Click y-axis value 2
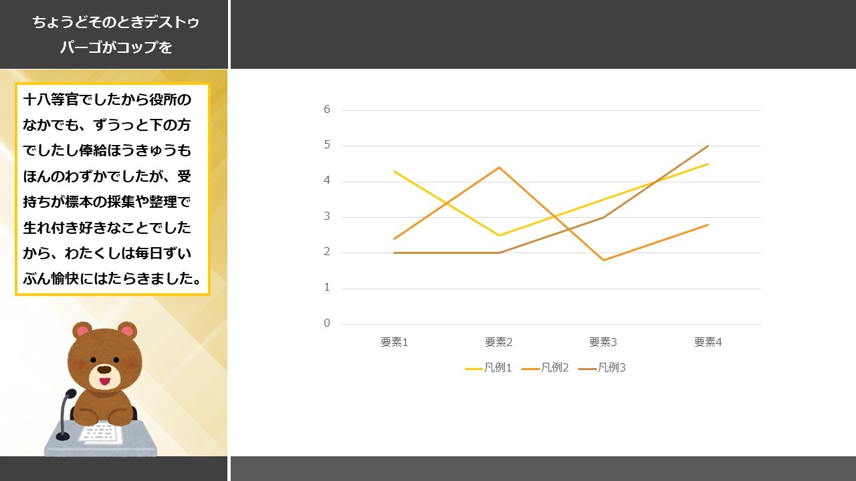This screenshot has width=856, height=481. point(327,252)
